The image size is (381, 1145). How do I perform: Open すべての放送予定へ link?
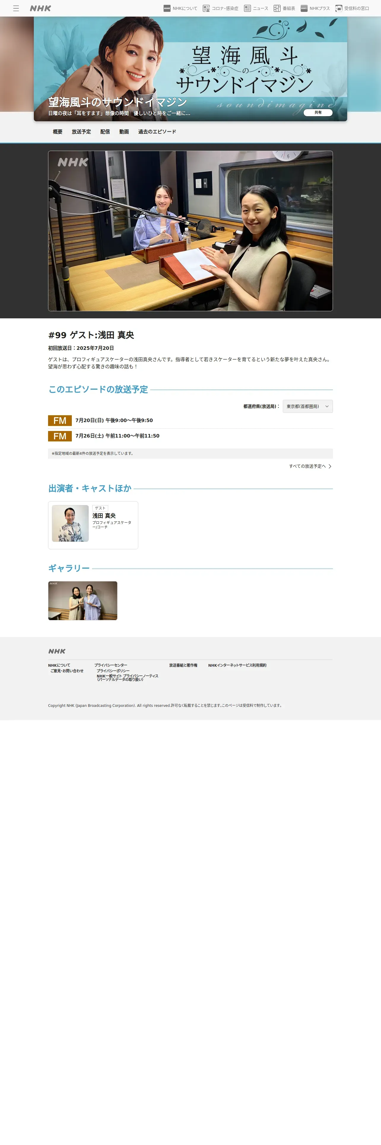(x=307, y=466)
